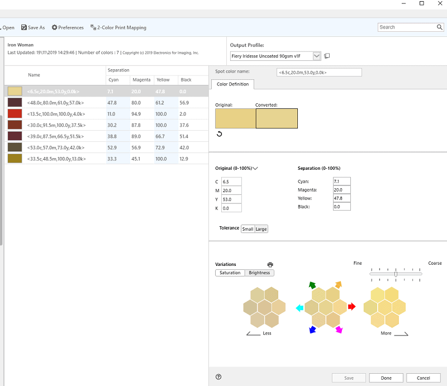Click the Done button
Viewport: 447px width, 386px height.
coord(386,378)
